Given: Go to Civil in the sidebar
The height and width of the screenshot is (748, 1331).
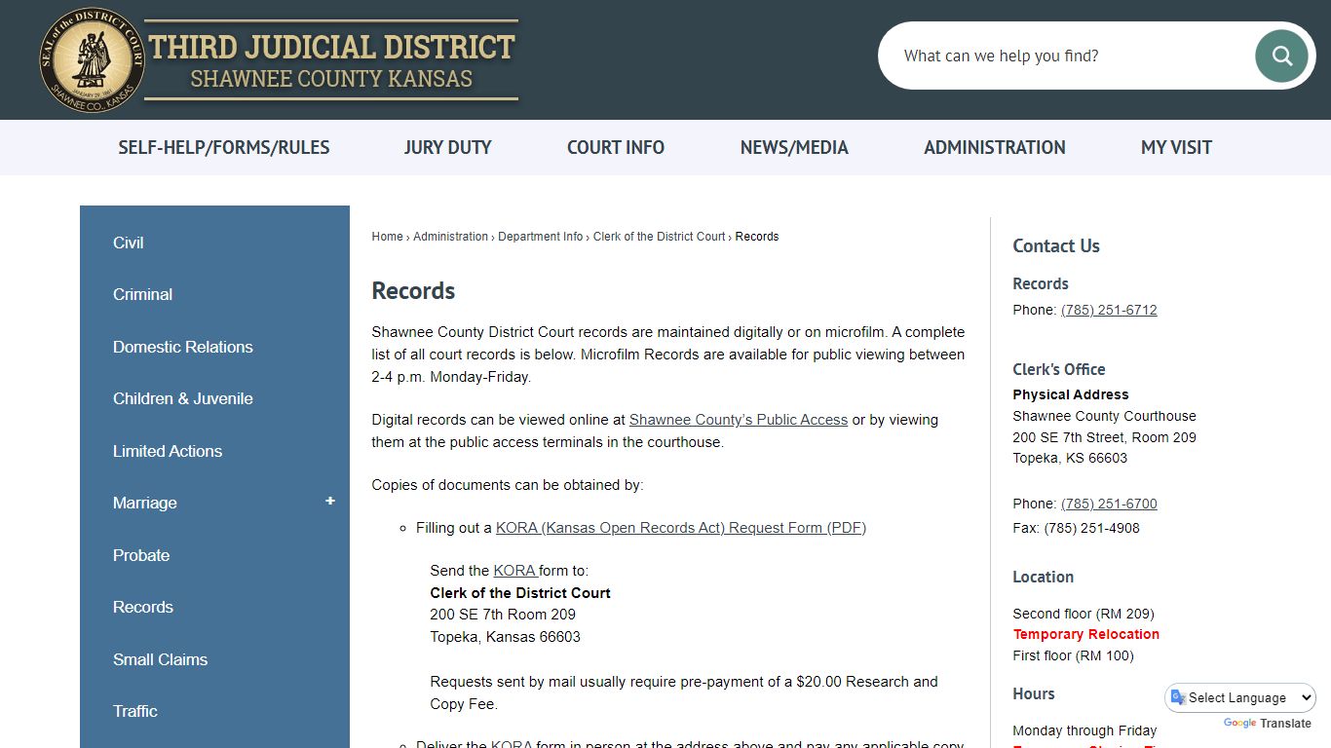Looking at the screenshot, I should (x=128, y=243).
